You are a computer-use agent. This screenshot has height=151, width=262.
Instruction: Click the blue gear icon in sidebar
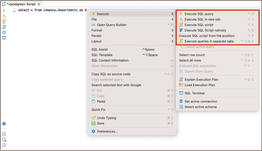point(4,124)
